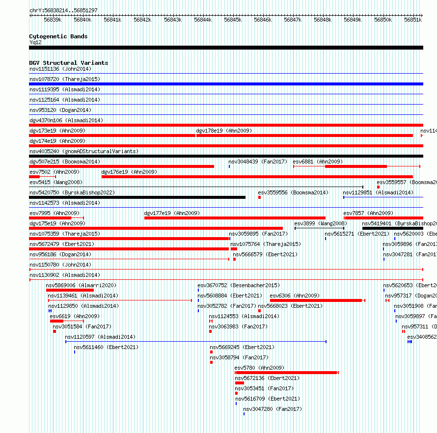The image size is (437, 433).
Task: Open variant nsv3063983 (Fan2017)
Action: [238, 326]
